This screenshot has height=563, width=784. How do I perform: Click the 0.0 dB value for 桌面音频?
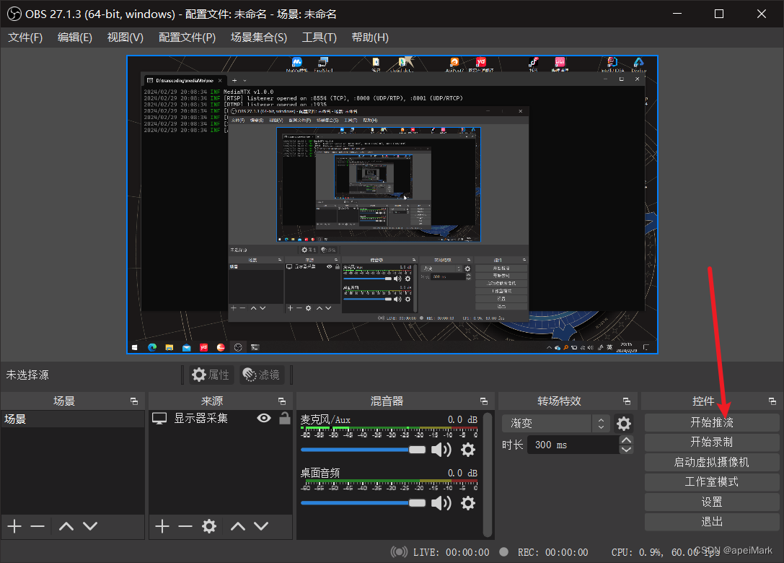pyautogui.click(x=462, y=473)
